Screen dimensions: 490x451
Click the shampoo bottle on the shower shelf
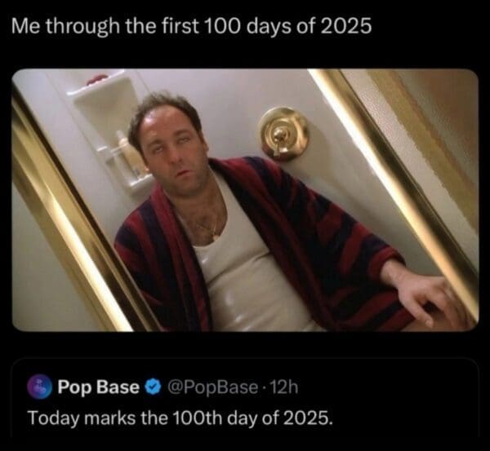pyautogui.click(x=128, y=153)
